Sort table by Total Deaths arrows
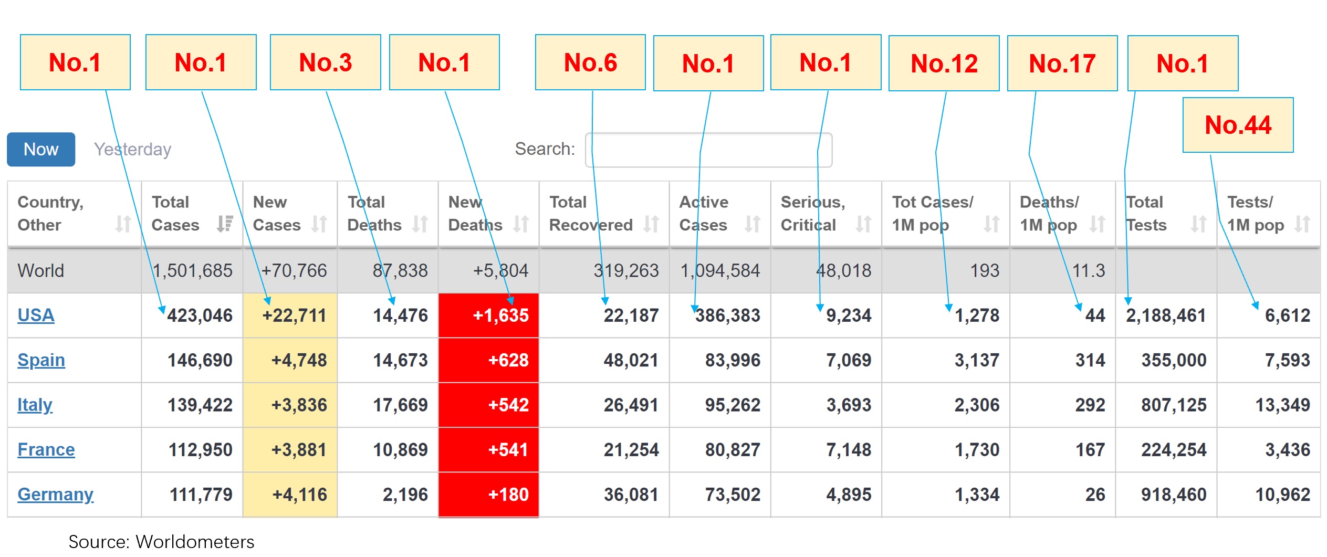Viewport: 1327px width, 557px height. click(x=420, y=224)
